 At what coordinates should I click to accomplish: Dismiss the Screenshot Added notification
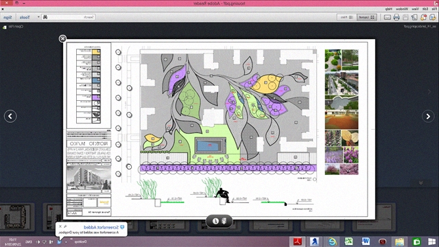pos(60,226)
